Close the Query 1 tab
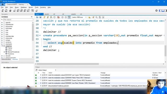Viewport: 167px width, 94px height. [42, 14]
